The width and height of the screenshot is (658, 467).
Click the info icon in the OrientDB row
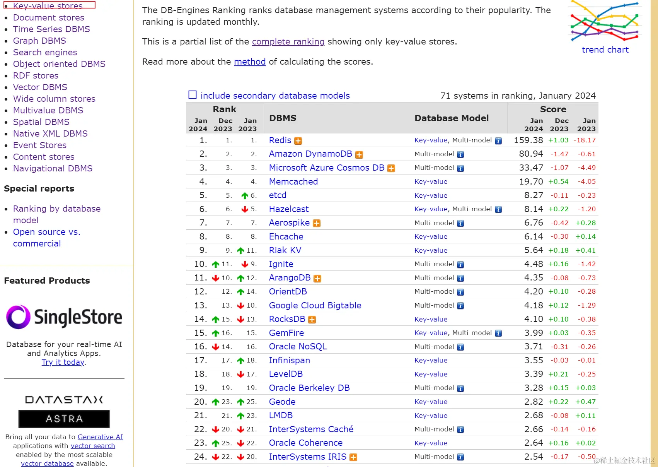pyautogui.click(x=460, y=292)
